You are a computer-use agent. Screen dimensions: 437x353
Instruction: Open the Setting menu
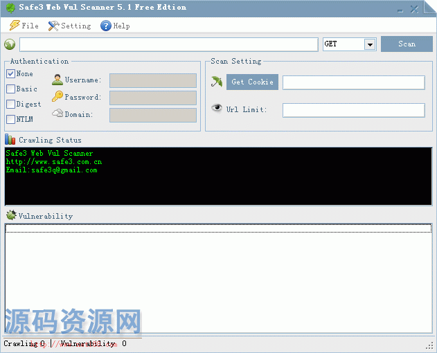click(x=70, y=26)
